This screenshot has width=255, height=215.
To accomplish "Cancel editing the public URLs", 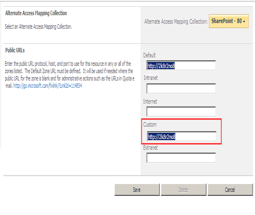I will click(230, 190).
